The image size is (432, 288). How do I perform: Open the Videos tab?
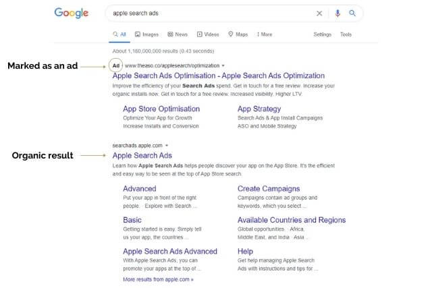pyautogui.click(x=208, y=34)
